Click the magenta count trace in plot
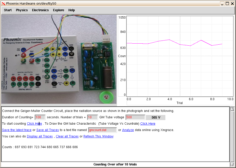The image size is (236, 168). point(174,43)
